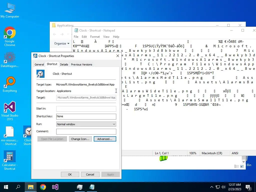Switch to Details tab
256x192 pixels.
coord(64,64)
